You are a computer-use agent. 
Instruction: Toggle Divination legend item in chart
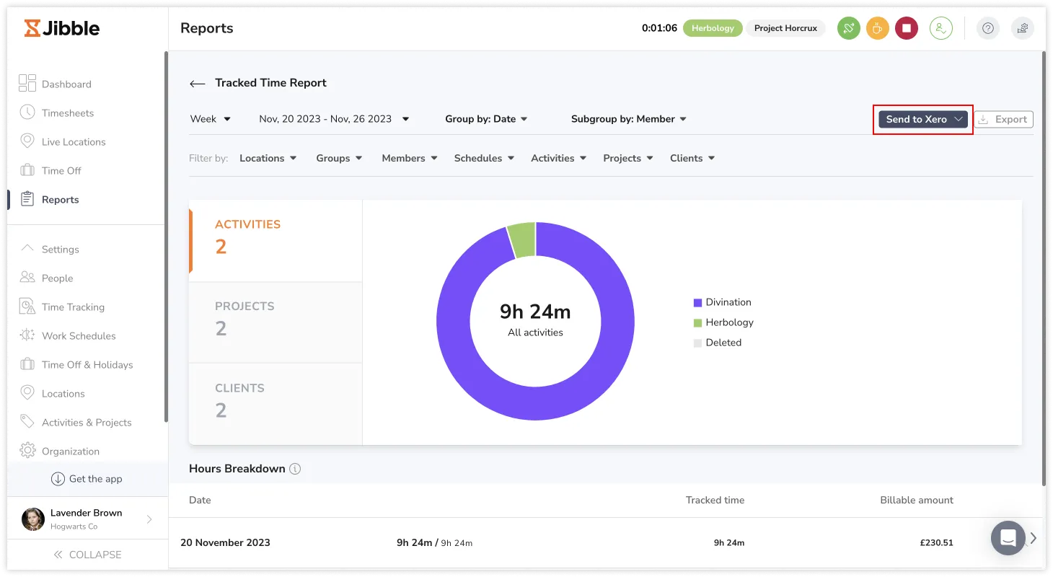(x=722, y=302)
